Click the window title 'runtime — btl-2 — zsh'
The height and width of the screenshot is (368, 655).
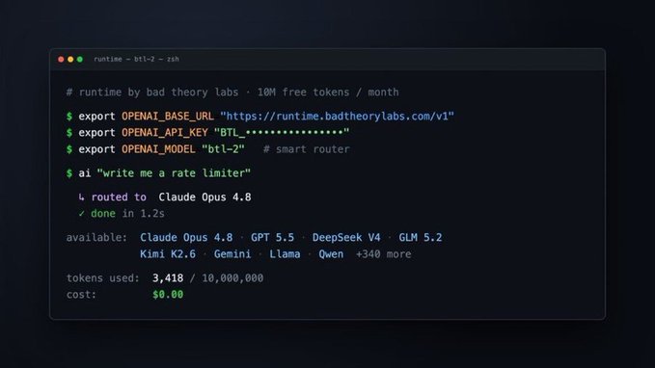point(136,60)
